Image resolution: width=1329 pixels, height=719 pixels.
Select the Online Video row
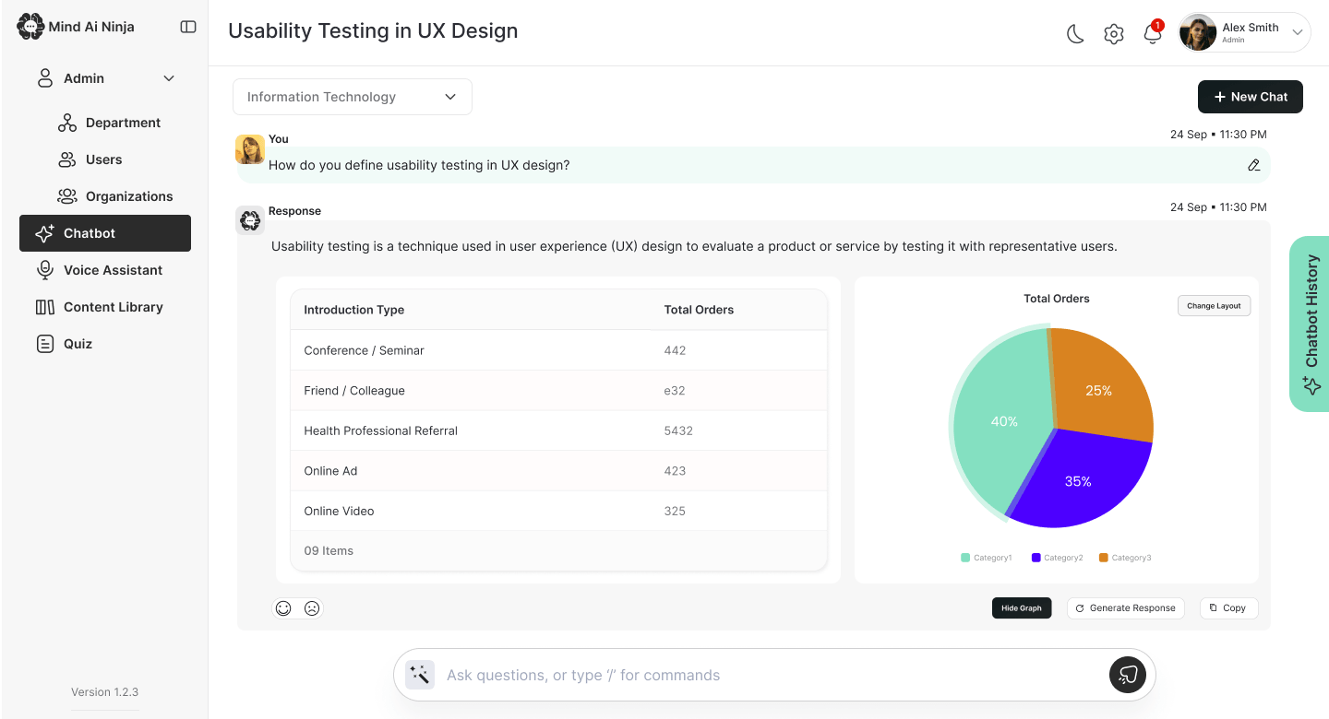pyautogui.click(x=558, y=511)
